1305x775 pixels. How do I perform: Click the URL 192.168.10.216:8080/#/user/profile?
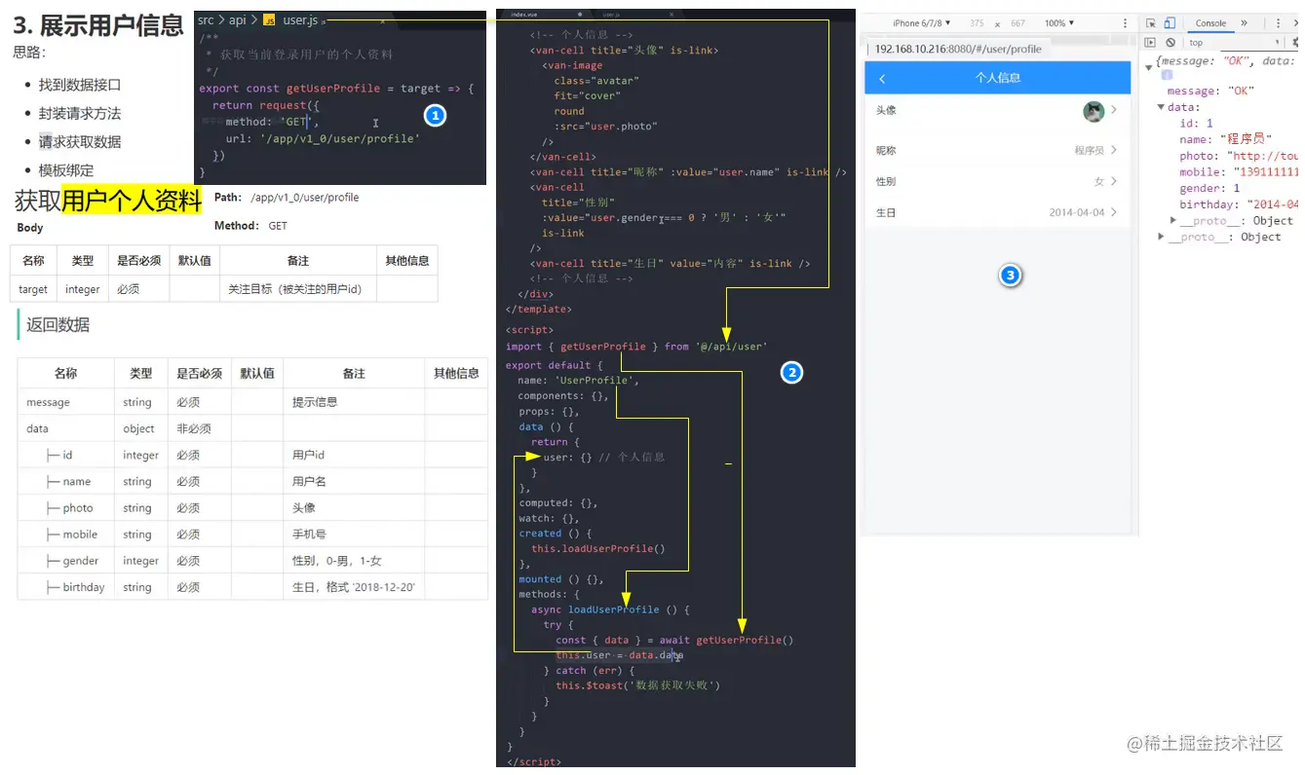coord(958,49)
